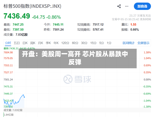Switch to the 1分 interval
This screenshot has height=117, width=156.
coord(109,43)
